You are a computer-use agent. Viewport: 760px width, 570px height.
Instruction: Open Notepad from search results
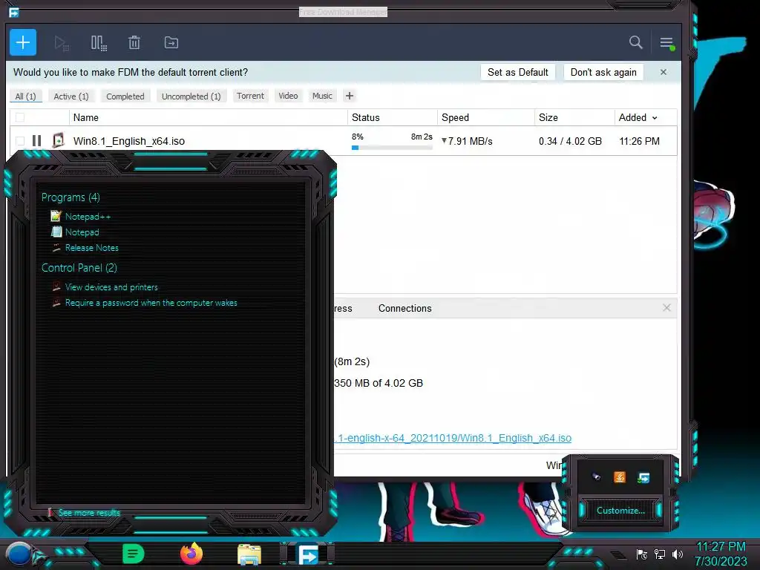[82, 232]
